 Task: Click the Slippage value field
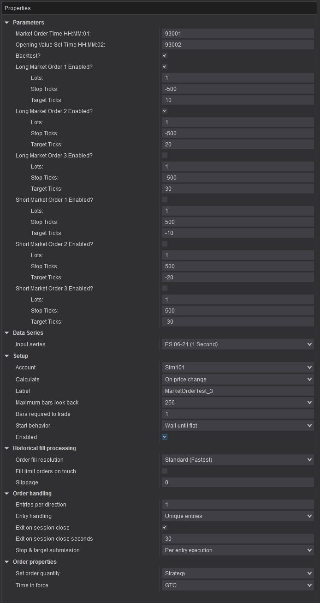point(237,482)
